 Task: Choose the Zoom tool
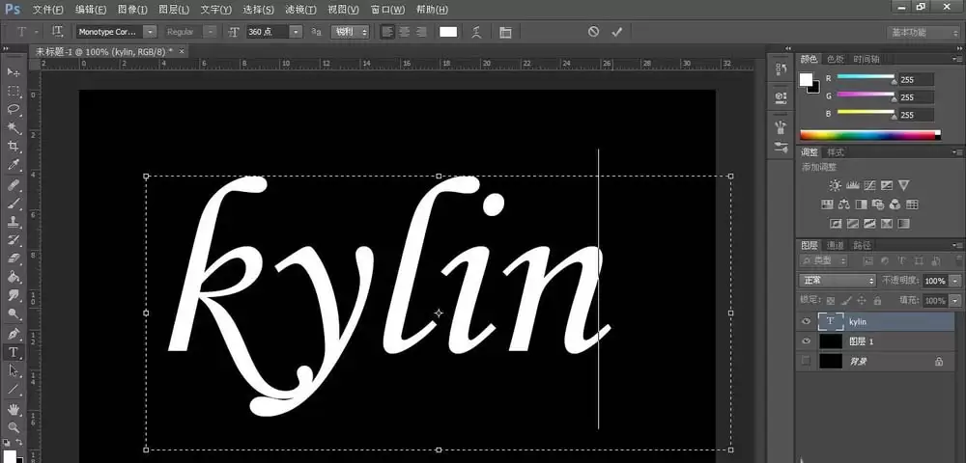click(14, 426)
